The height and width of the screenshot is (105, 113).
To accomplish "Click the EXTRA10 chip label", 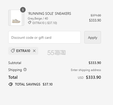I will tap(23, 51).
